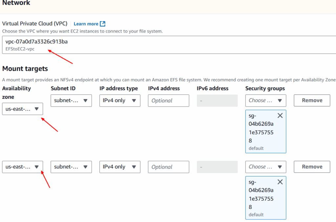Click the IP address type column label

(118, 88)
